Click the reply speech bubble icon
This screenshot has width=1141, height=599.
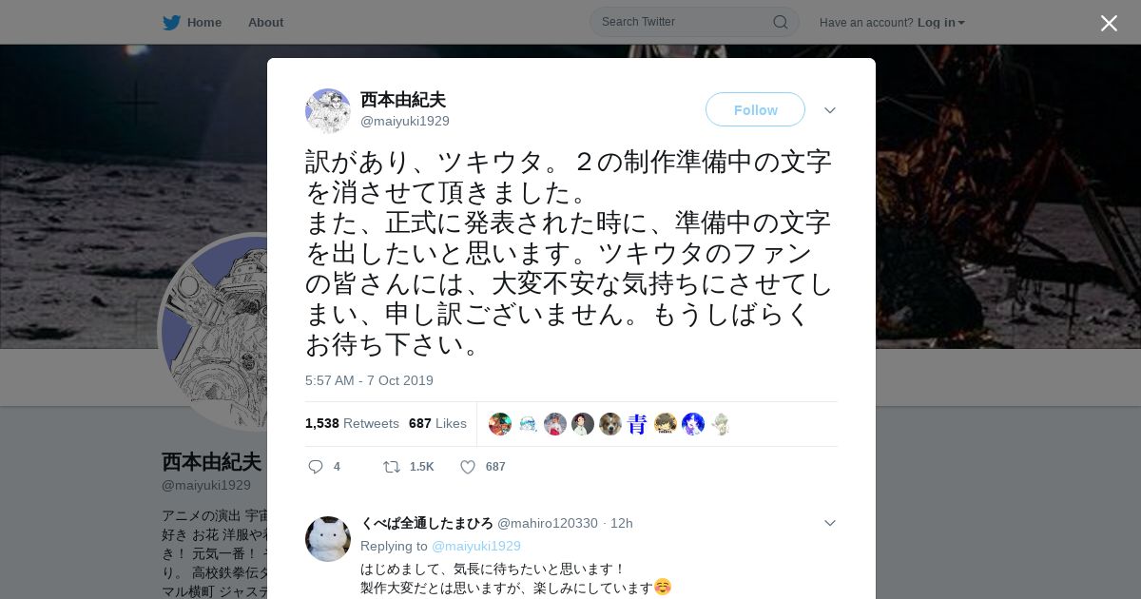click(316, 466)
